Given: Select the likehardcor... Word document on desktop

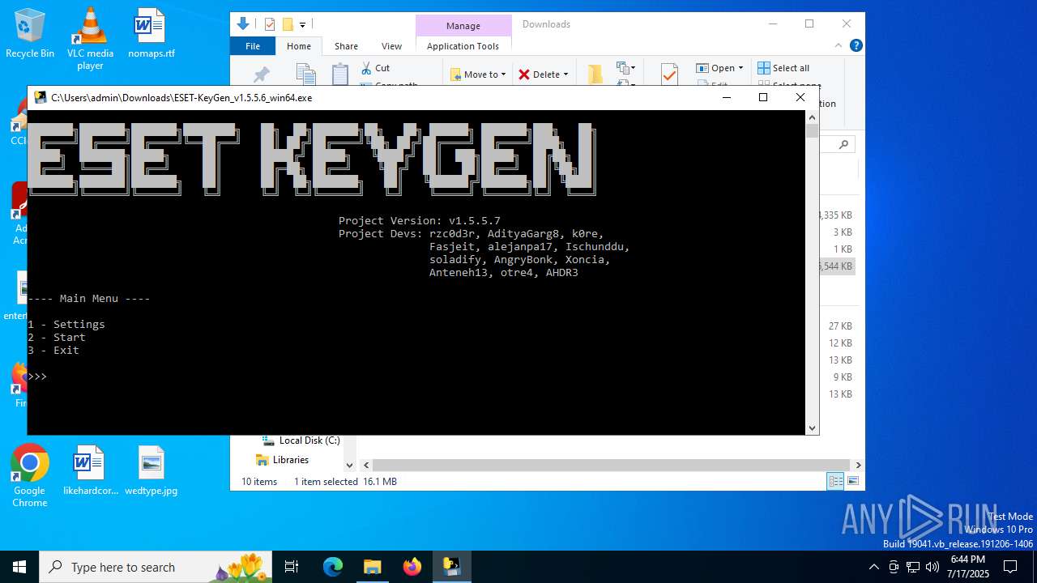Looking at the screenshot, I should tap(90, 470).
